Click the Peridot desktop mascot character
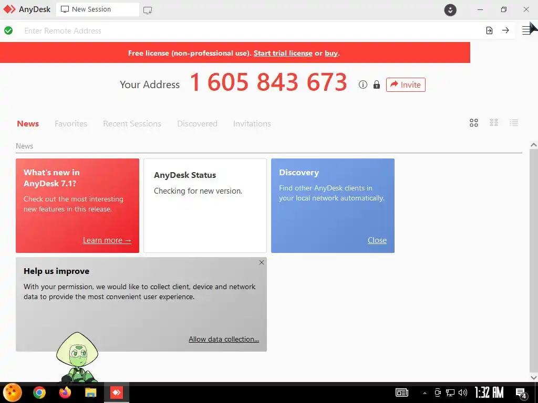This screenshot has height=403, width=538. pos(78,357)
